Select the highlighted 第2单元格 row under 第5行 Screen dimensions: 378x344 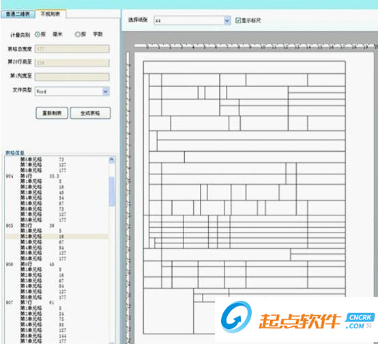pos(57,237)
